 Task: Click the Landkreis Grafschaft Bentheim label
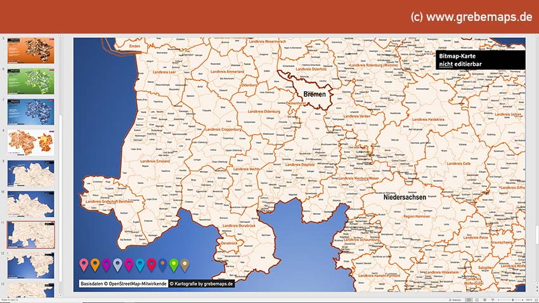tap(109, 202)
